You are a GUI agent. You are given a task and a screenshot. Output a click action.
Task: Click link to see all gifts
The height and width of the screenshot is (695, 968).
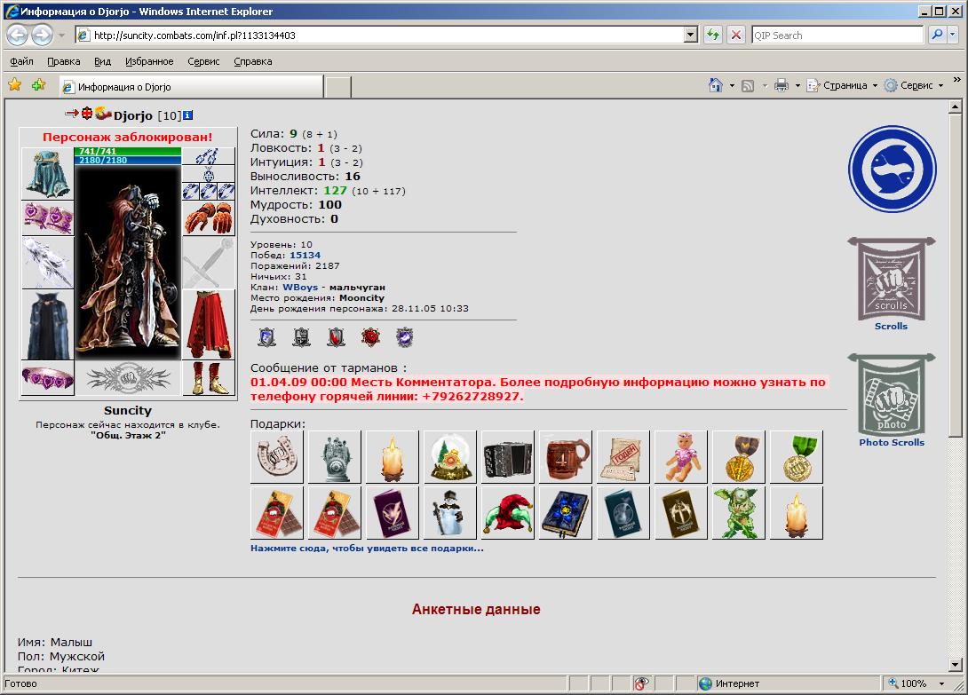point(367,548)
